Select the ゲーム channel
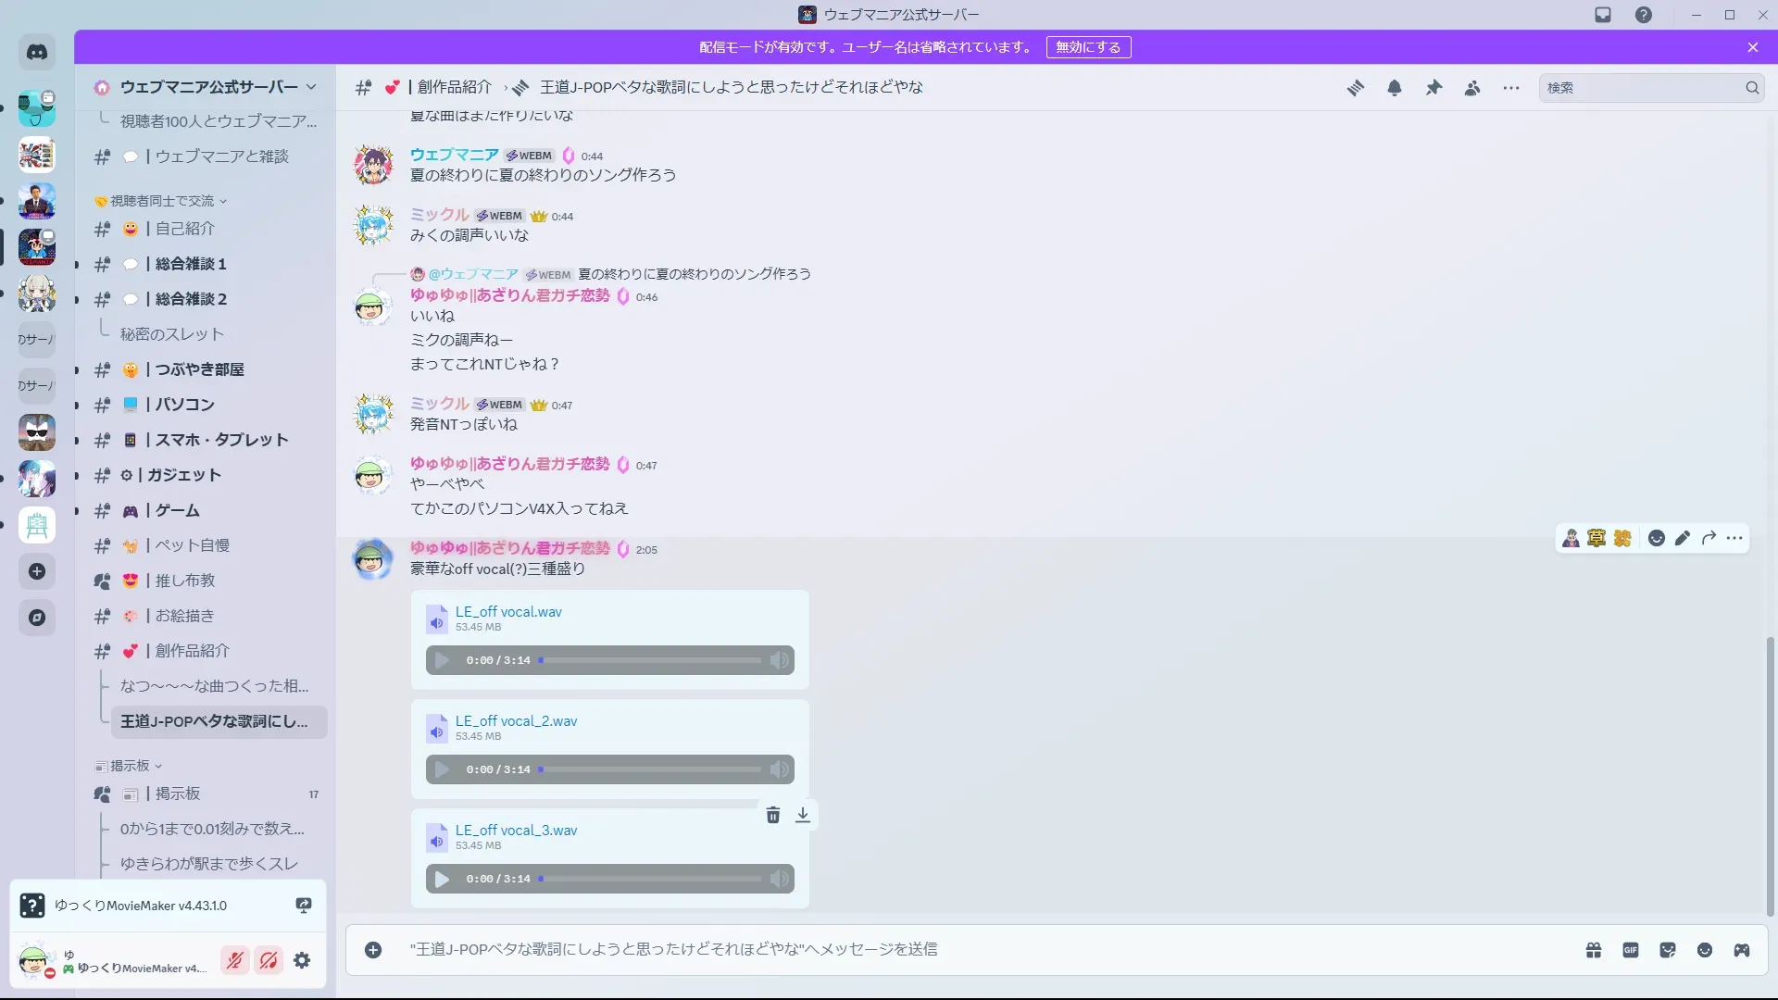This screenshot has height=1000, width=1778. [177, 510]
